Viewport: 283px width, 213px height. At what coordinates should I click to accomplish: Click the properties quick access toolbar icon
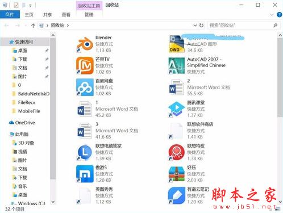(16, 5)
